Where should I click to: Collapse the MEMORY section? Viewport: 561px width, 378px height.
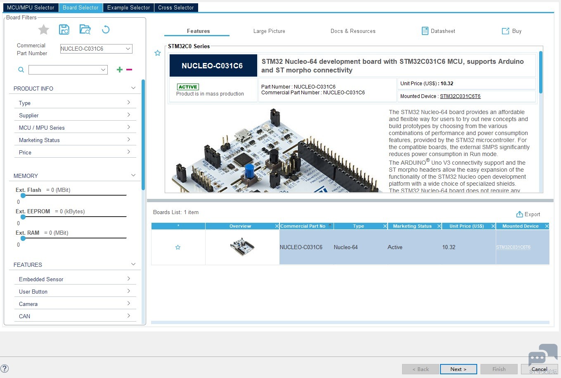click(133, 175)
